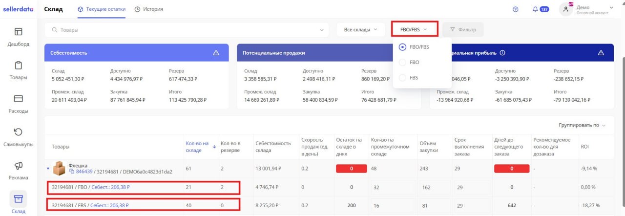Click the Объем закупки column header

click(x=429, y=147)
